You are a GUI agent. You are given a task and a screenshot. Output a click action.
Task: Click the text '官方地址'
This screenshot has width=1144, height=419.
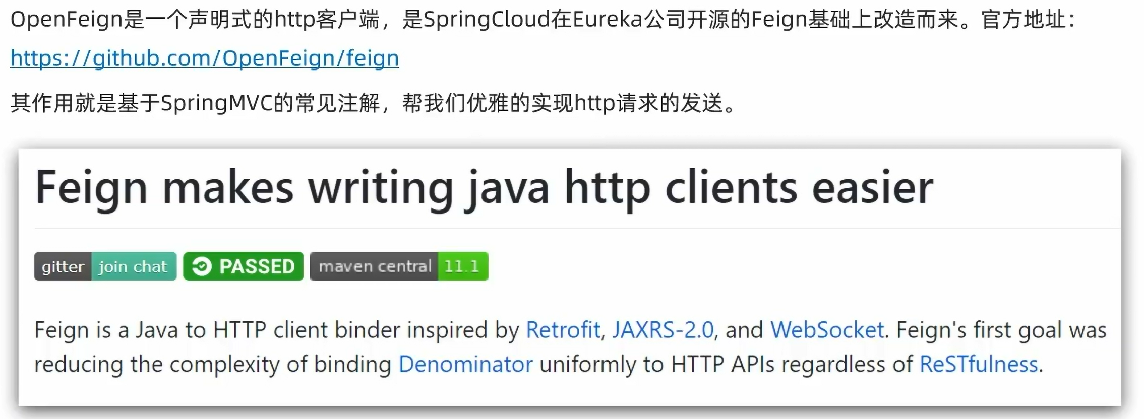pos(1023,20)
